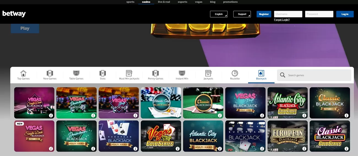Open Vegas Strip Blackjack Multi Hand
Screen dimensions: 358x156
[x=245, y=103]
